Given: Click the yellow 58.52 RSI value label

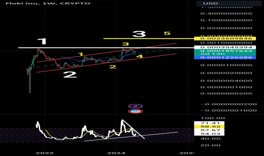Looking at the screenshot, I should click(x=209, y=127).
